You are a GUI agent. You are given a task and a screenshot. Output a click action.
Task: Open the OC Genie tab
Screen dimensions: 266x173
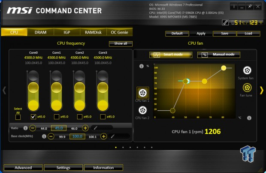click(119, 32)
